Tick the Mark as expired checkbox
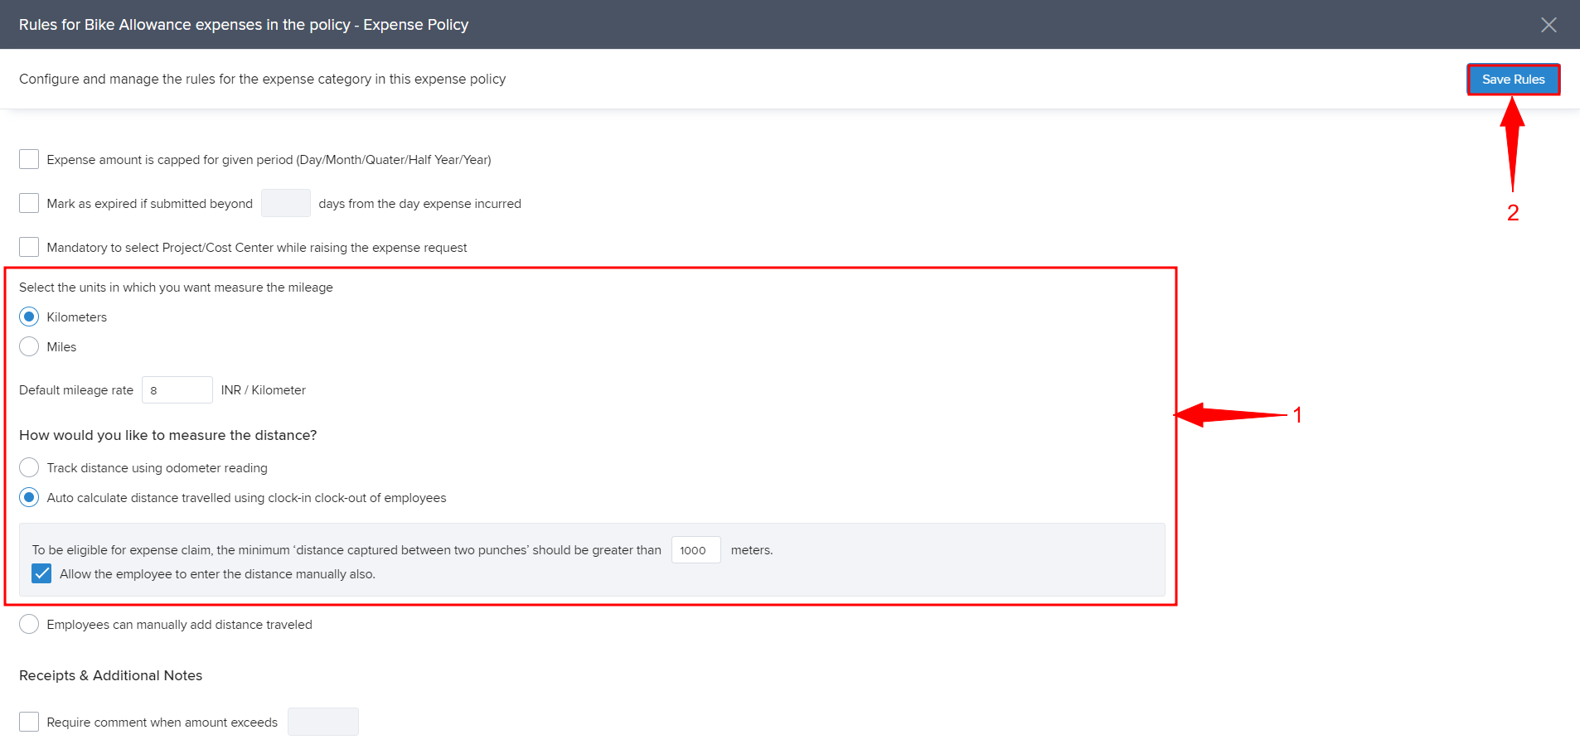1580x754 pixels. pos(29,203)
